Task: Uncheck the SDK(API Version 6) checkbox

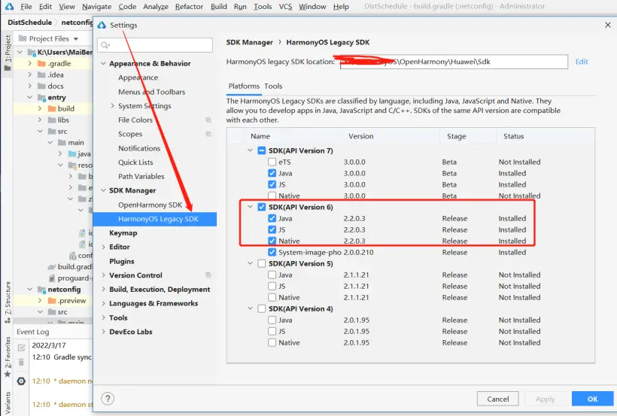Action: coord(262,207)
